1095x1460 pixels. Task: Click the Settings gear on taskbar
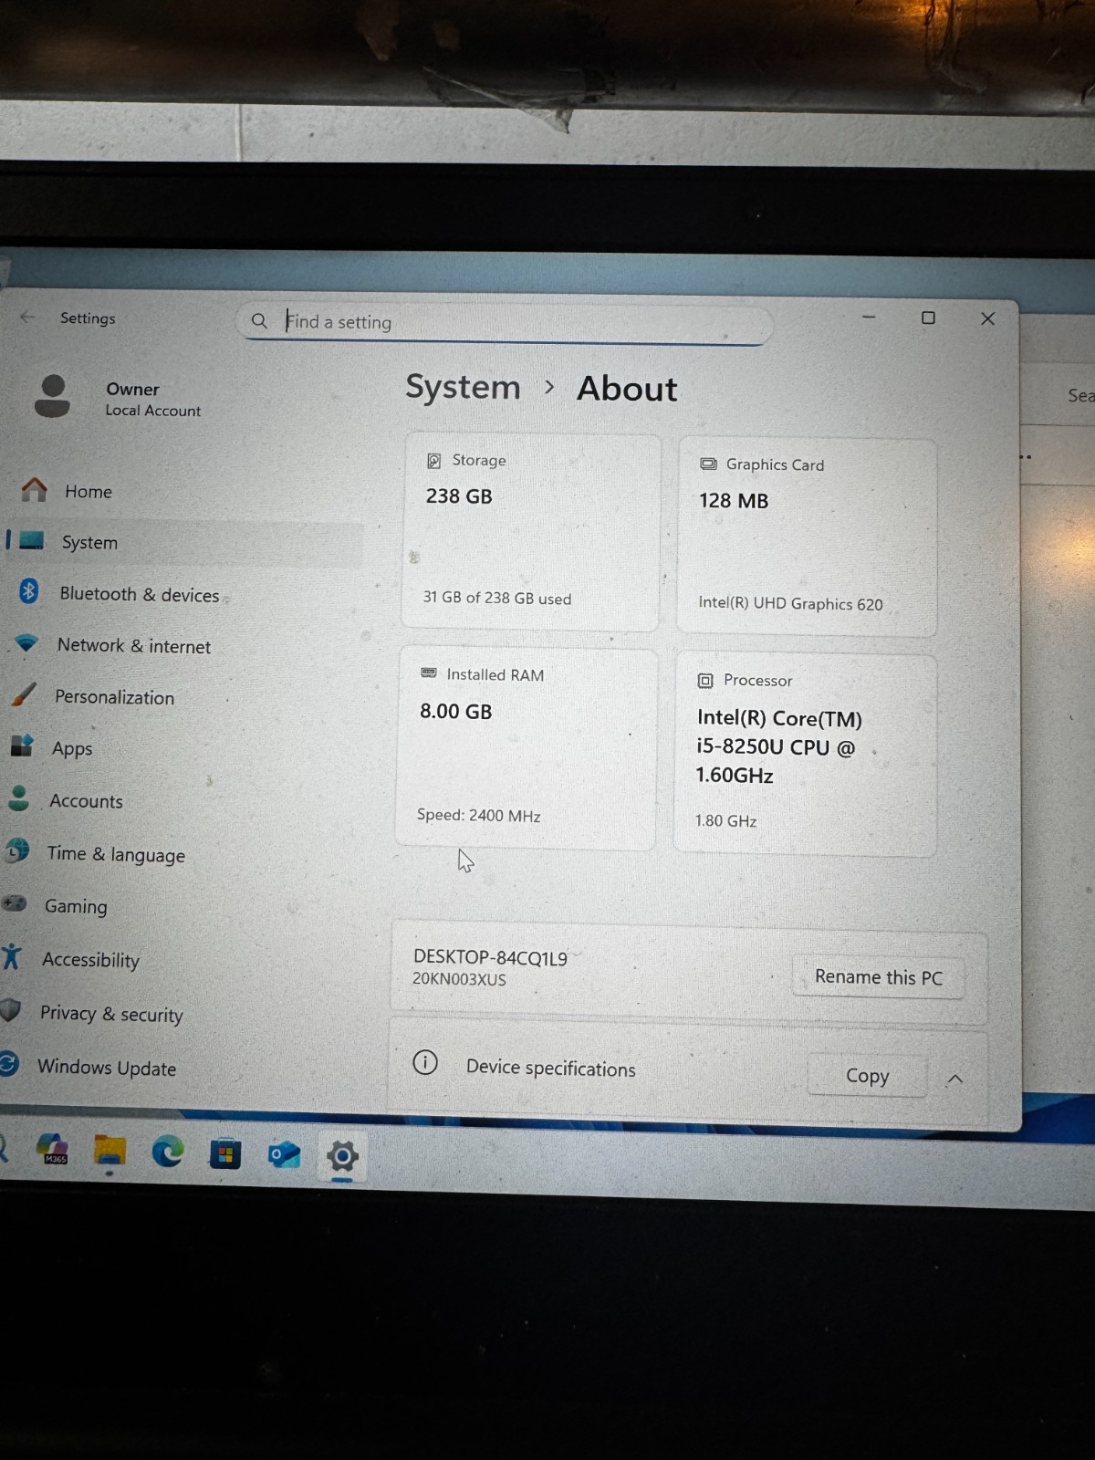pyautogui.click(x=342, y=1157)
